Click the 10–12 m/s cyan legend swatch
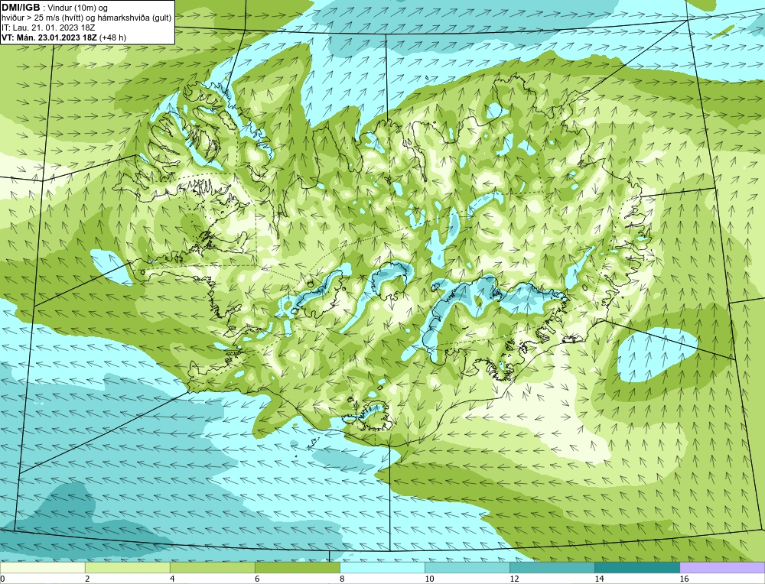 pos(467,567)
